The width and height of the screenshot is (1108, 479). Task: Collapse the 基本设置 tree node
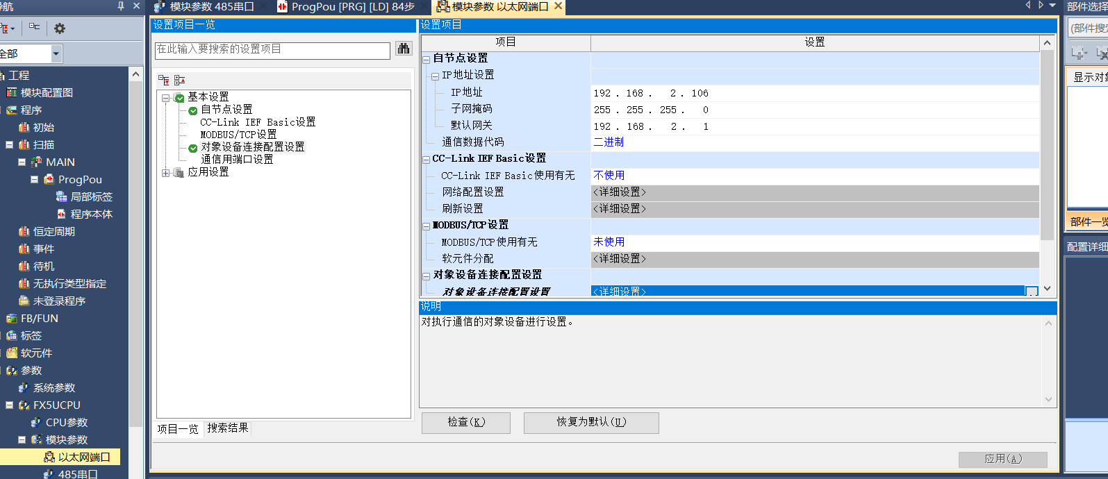tap(166, 98)
